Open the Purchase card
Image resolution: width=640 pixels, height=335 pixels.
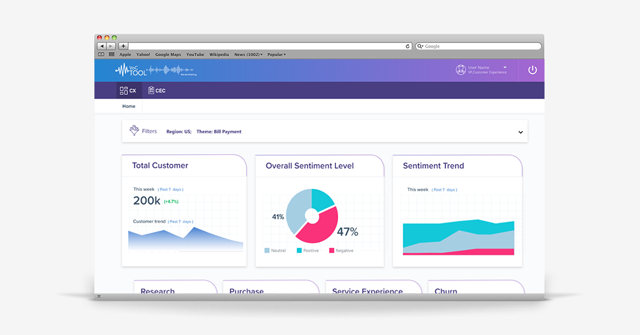[x=270, y=286]
